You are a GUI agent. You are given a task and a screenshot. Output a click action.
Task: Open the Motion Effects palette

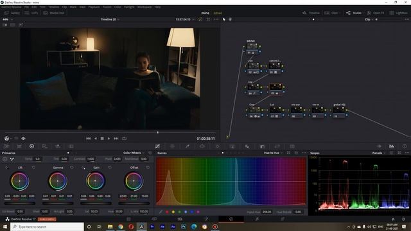coord(71,146)
